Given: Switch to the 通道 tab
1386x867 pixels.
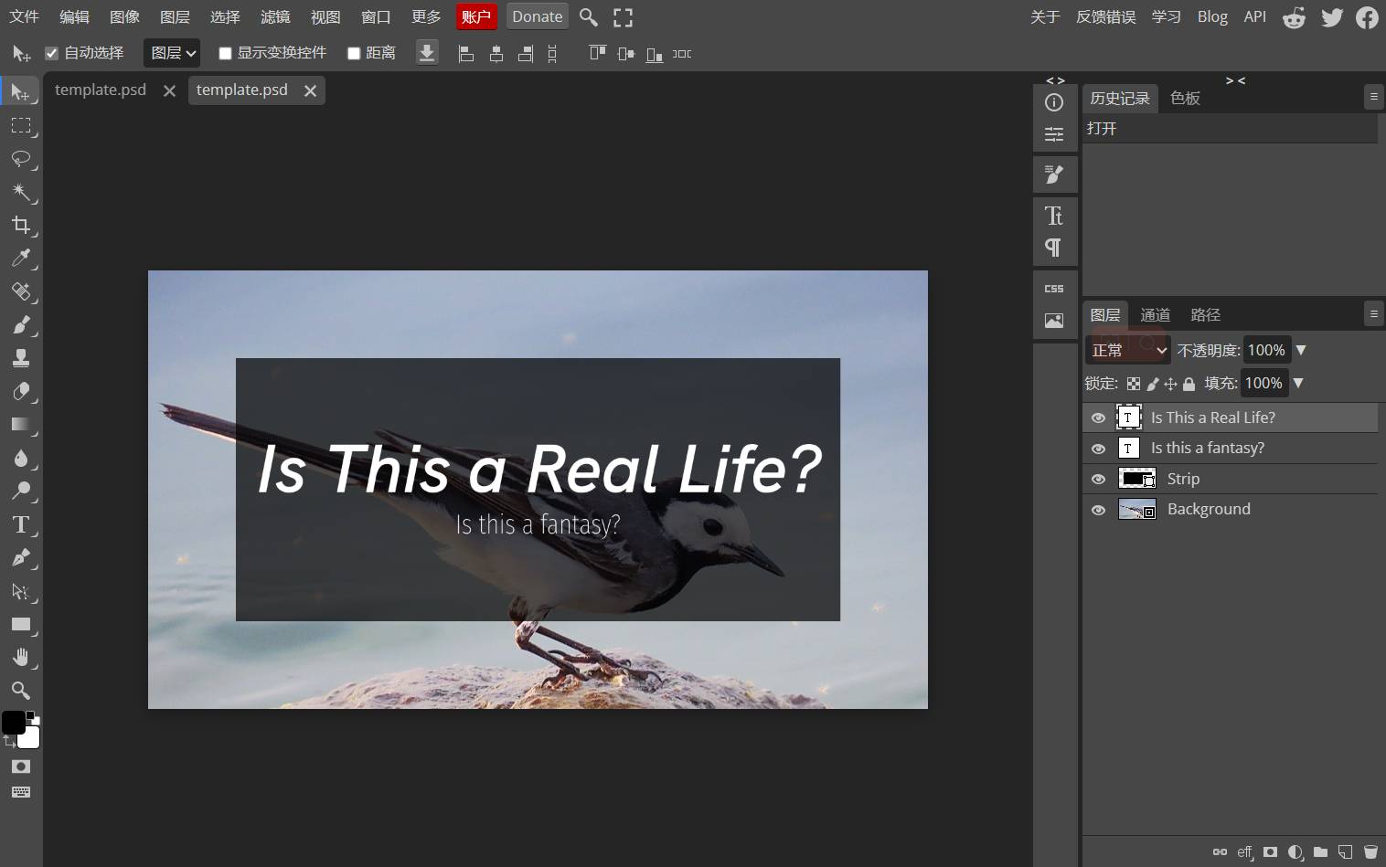Looking at the screenshot, I should point(1155,314).
